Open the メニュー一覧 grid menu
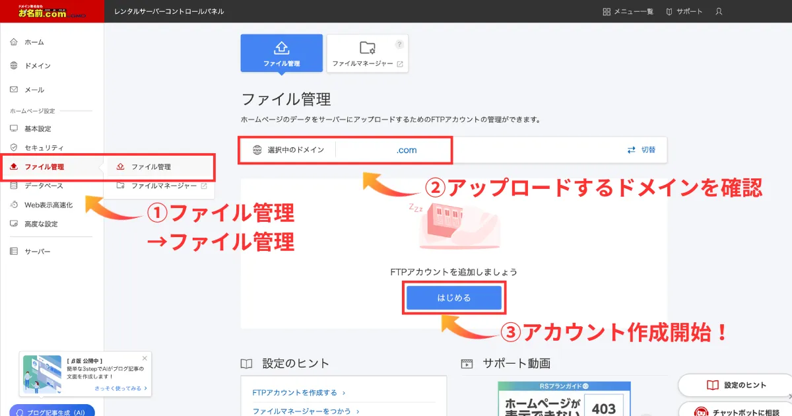Screen dimensions: 792x416 tap(628, 12)
